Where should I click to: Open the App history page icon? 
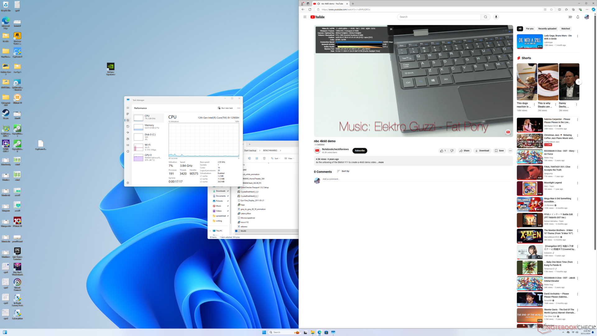pos(128,126)
